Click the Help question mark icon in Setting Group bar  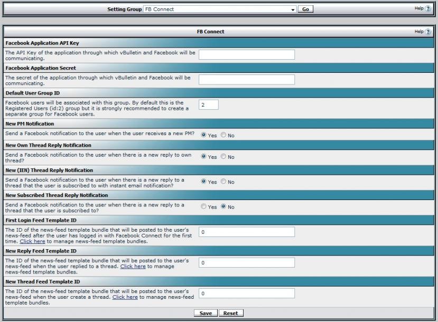427,8
